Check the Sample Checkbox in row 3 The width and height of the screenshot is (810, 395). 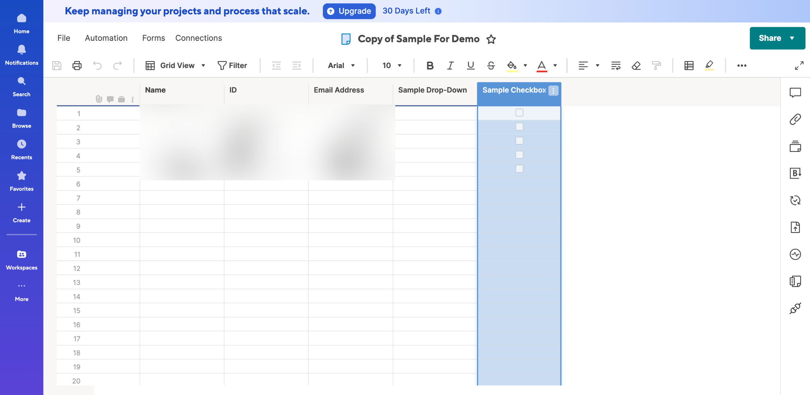point(519,141)
